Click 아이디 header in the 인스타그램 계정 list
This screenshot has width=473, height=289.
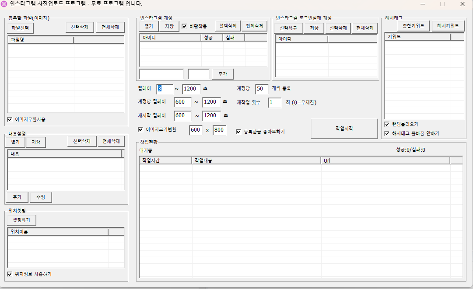click(x=171, y=38)
